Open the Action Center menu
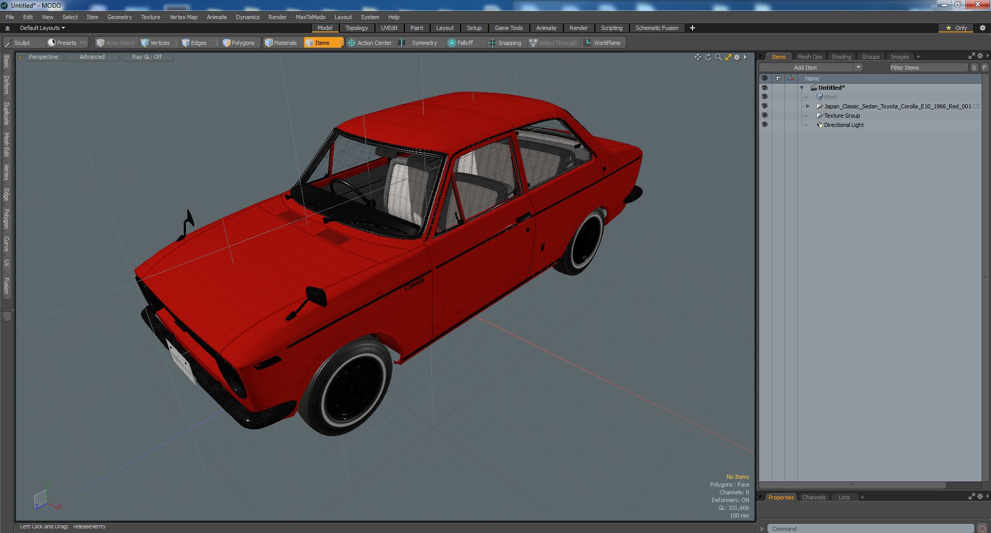 (x=370, y=43)
